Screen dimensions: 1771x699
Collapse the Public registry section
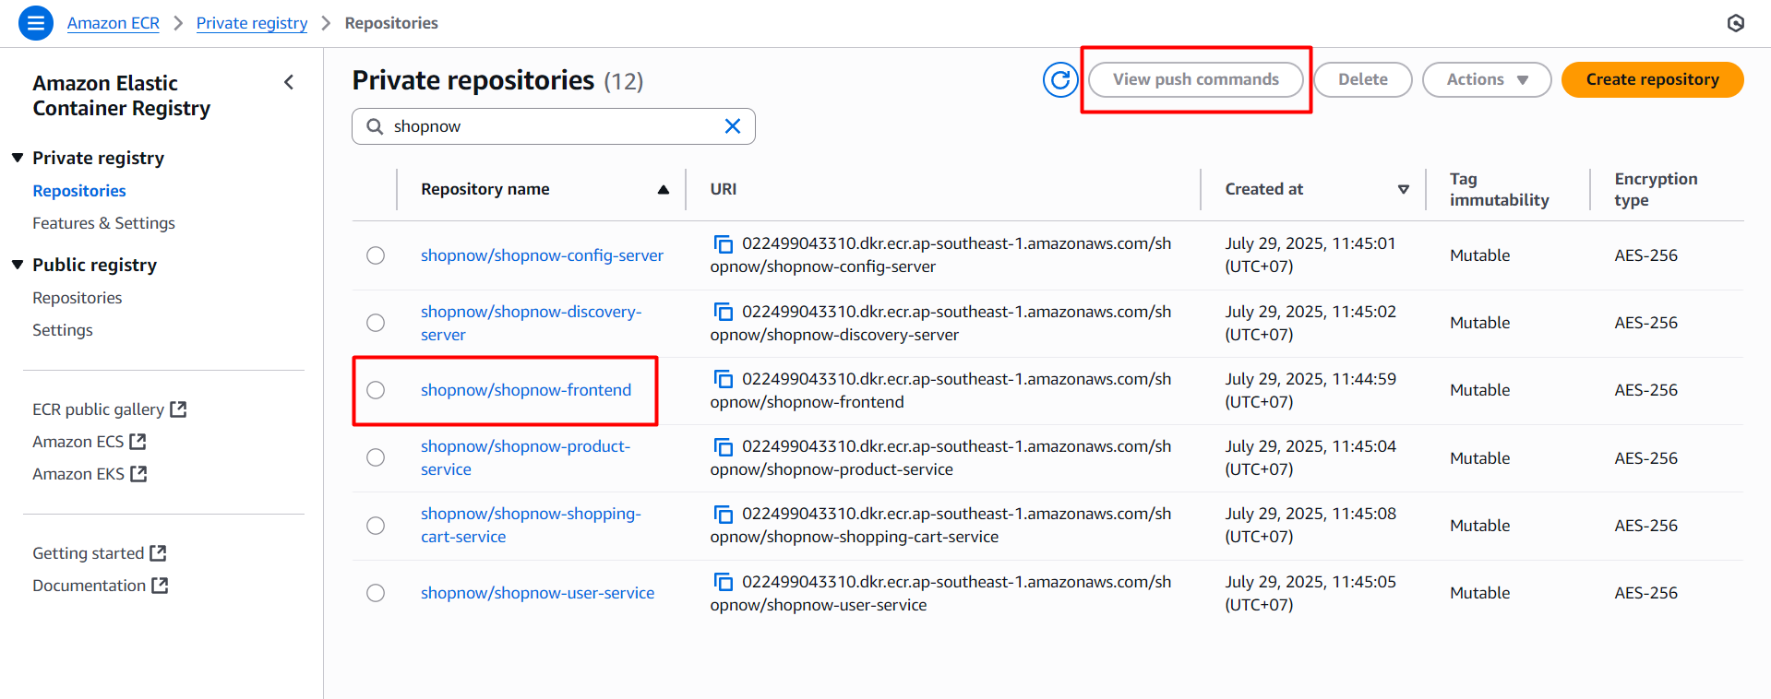(18, 265)
